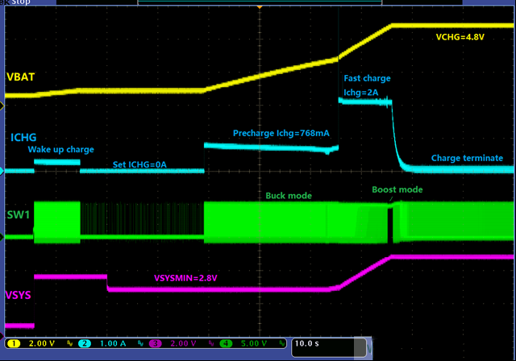Click the 10.0 s timebase readout
This screenshot has height=361, width=516.
tap(306, 343)
